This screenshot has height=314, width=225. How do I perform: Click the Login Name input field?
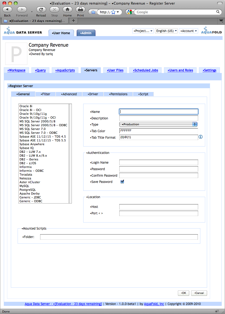[158, 162]
